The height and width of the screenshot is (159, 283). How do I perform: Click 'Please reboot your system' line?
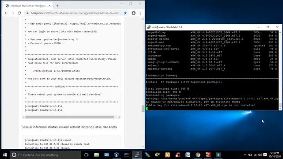click(65, 95)
